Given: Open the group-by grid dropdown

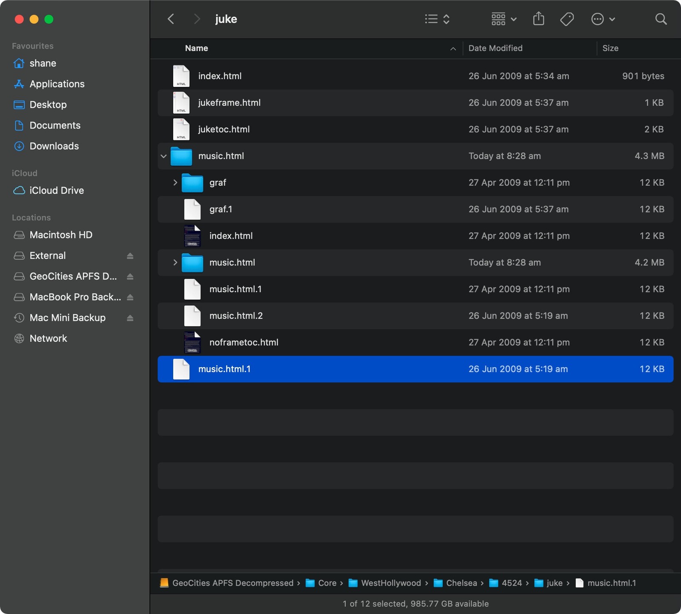Looking at the screenshot, I should (504, 19).
